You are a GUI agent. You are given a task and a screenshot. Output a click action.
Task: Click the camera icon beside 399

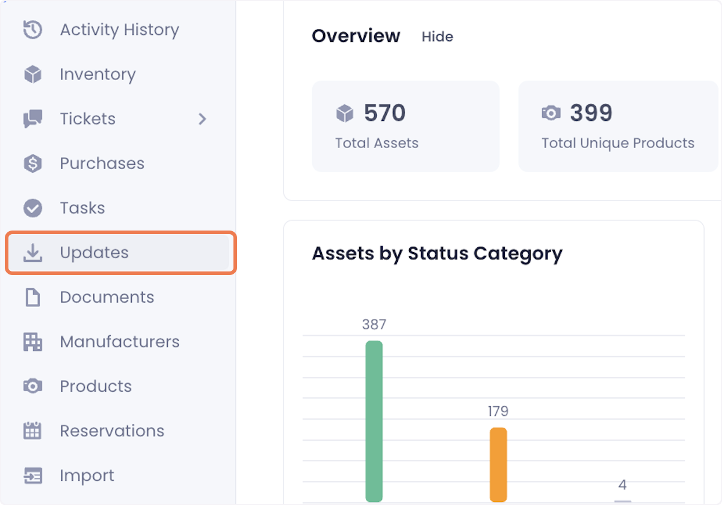coord(551,113)
